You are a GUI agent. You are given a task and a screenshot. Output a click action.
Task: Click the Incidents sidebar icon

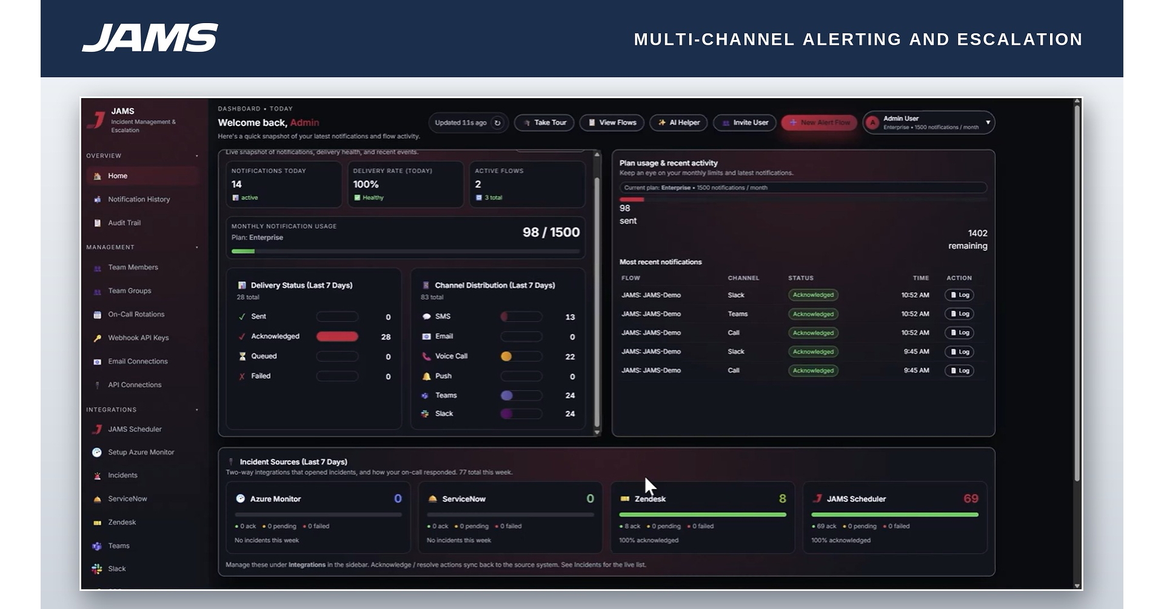pos(97,476)
